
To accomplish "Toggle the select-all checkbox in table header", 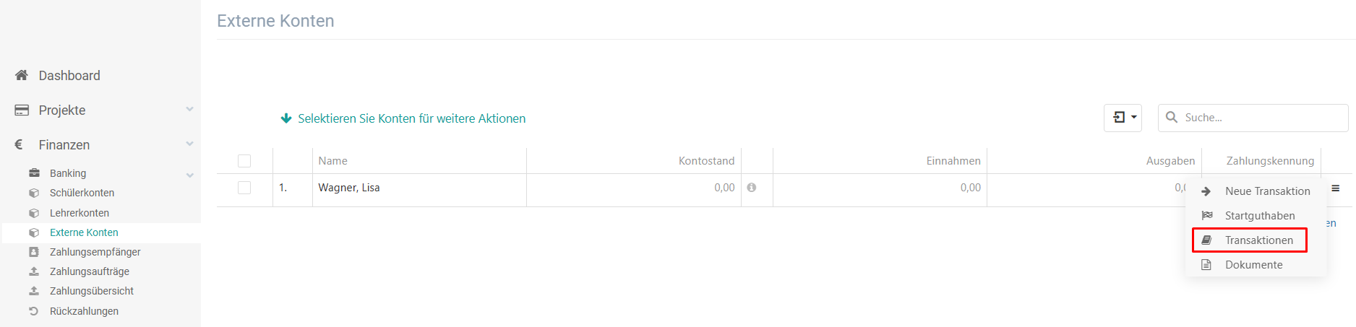I will click(x=244, y=161).
